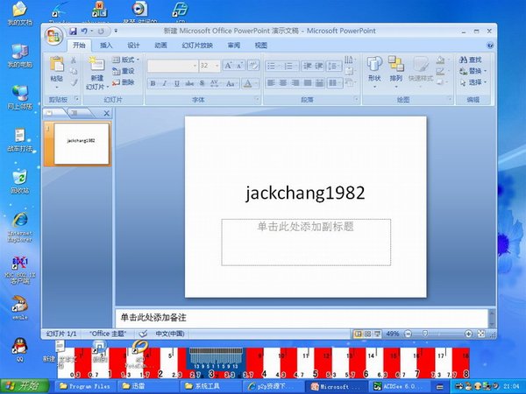
Task: Open the Select dropdown in Editing
Action: [x=473, y=82]
